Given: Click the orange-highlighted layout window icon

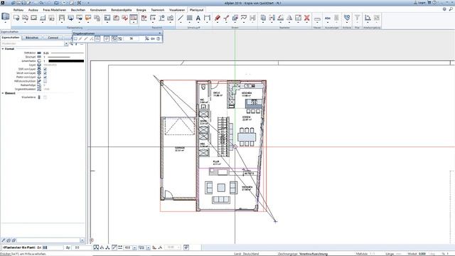Looking at the screenshot, I should 88,18.
